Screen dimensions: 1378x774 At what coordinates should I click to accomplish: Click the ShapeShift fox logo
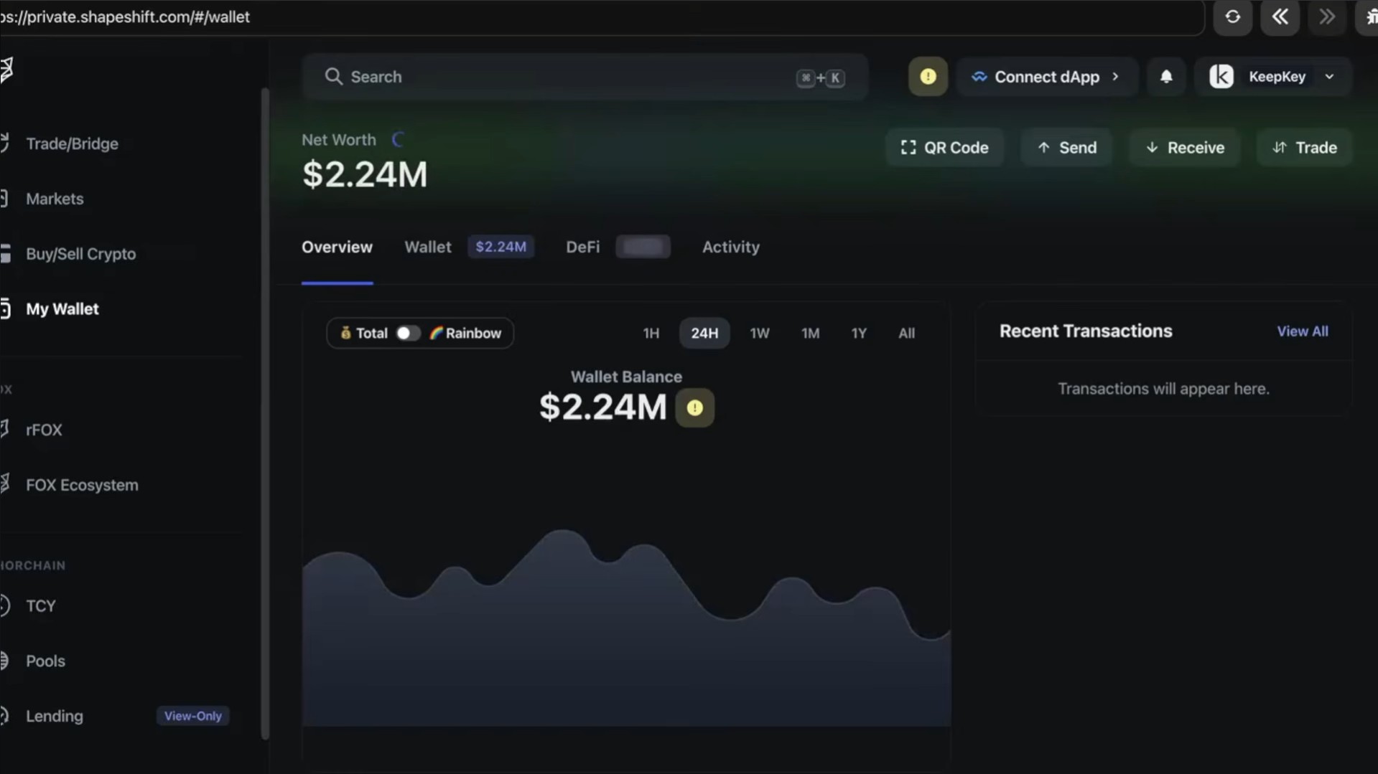7,70
